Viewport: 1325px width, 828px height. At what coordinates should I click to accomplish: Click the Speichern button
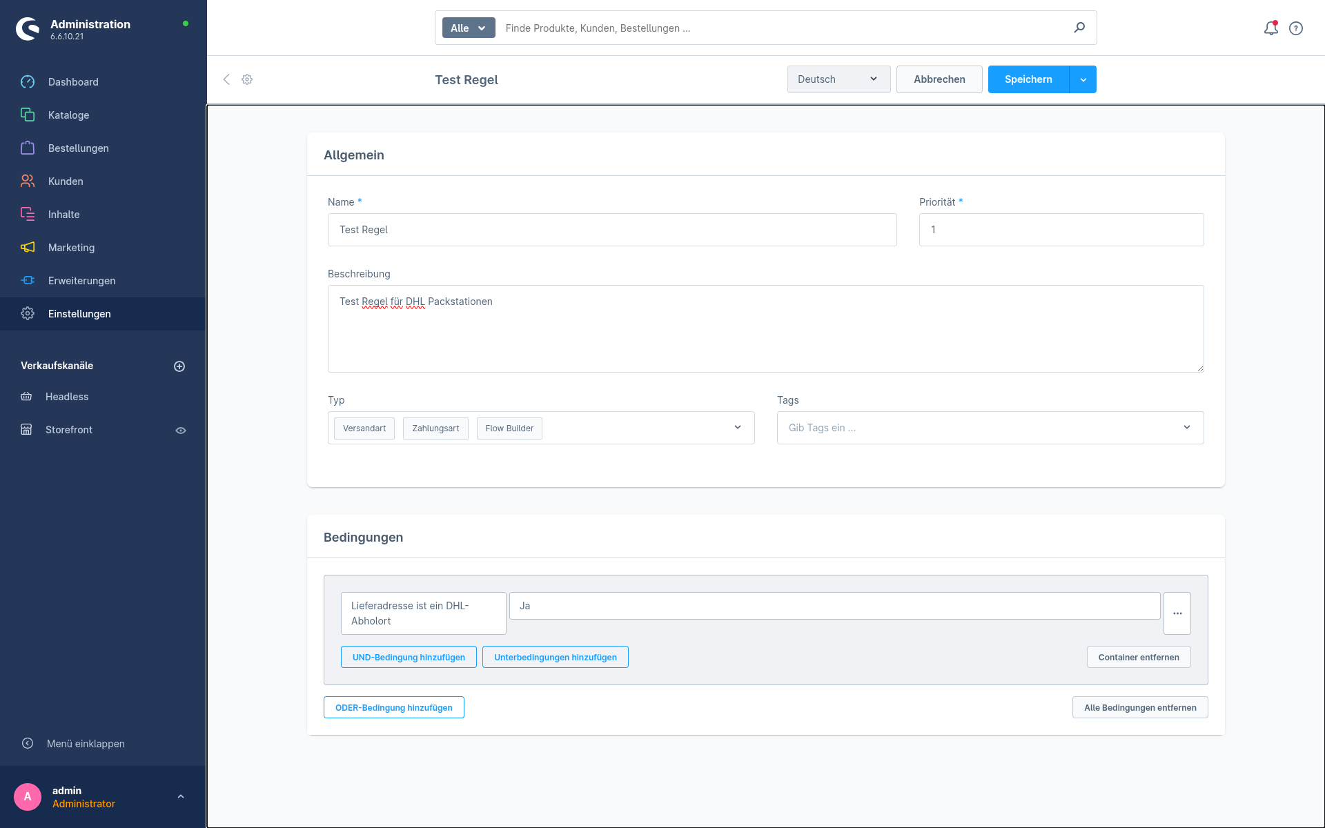(x=1028, y=79)
